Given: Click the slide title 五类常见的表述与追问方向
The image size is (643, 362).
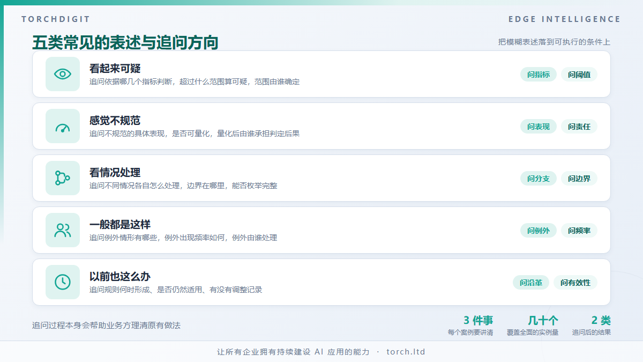Looking at the screenshot, I should [x=125, y=43].
